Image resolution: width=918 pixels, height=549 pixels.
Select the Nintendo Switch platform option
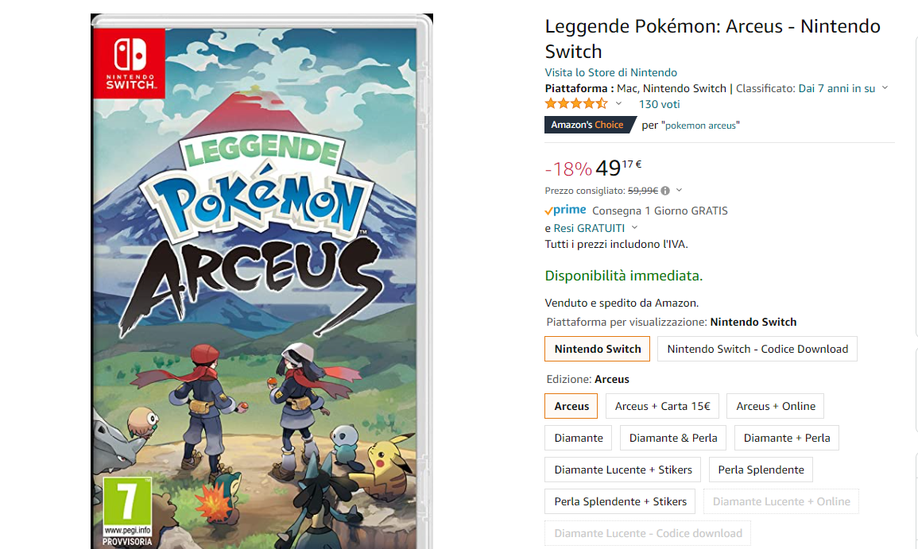(x=597, y=349)
